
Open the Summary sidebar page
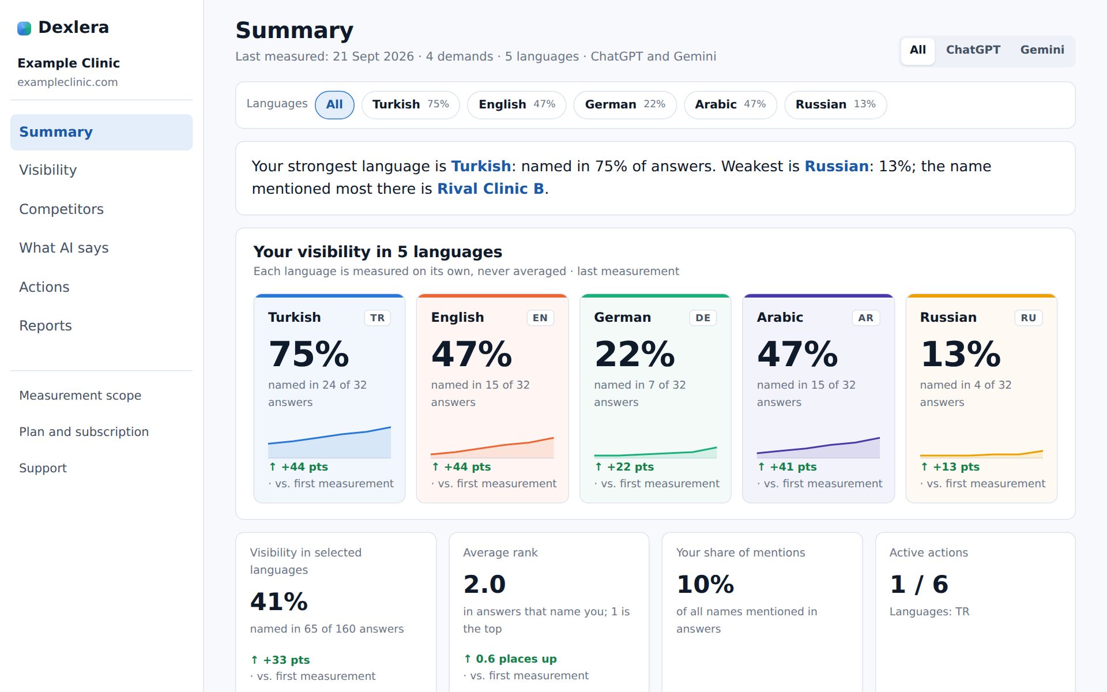coord(101,132)
